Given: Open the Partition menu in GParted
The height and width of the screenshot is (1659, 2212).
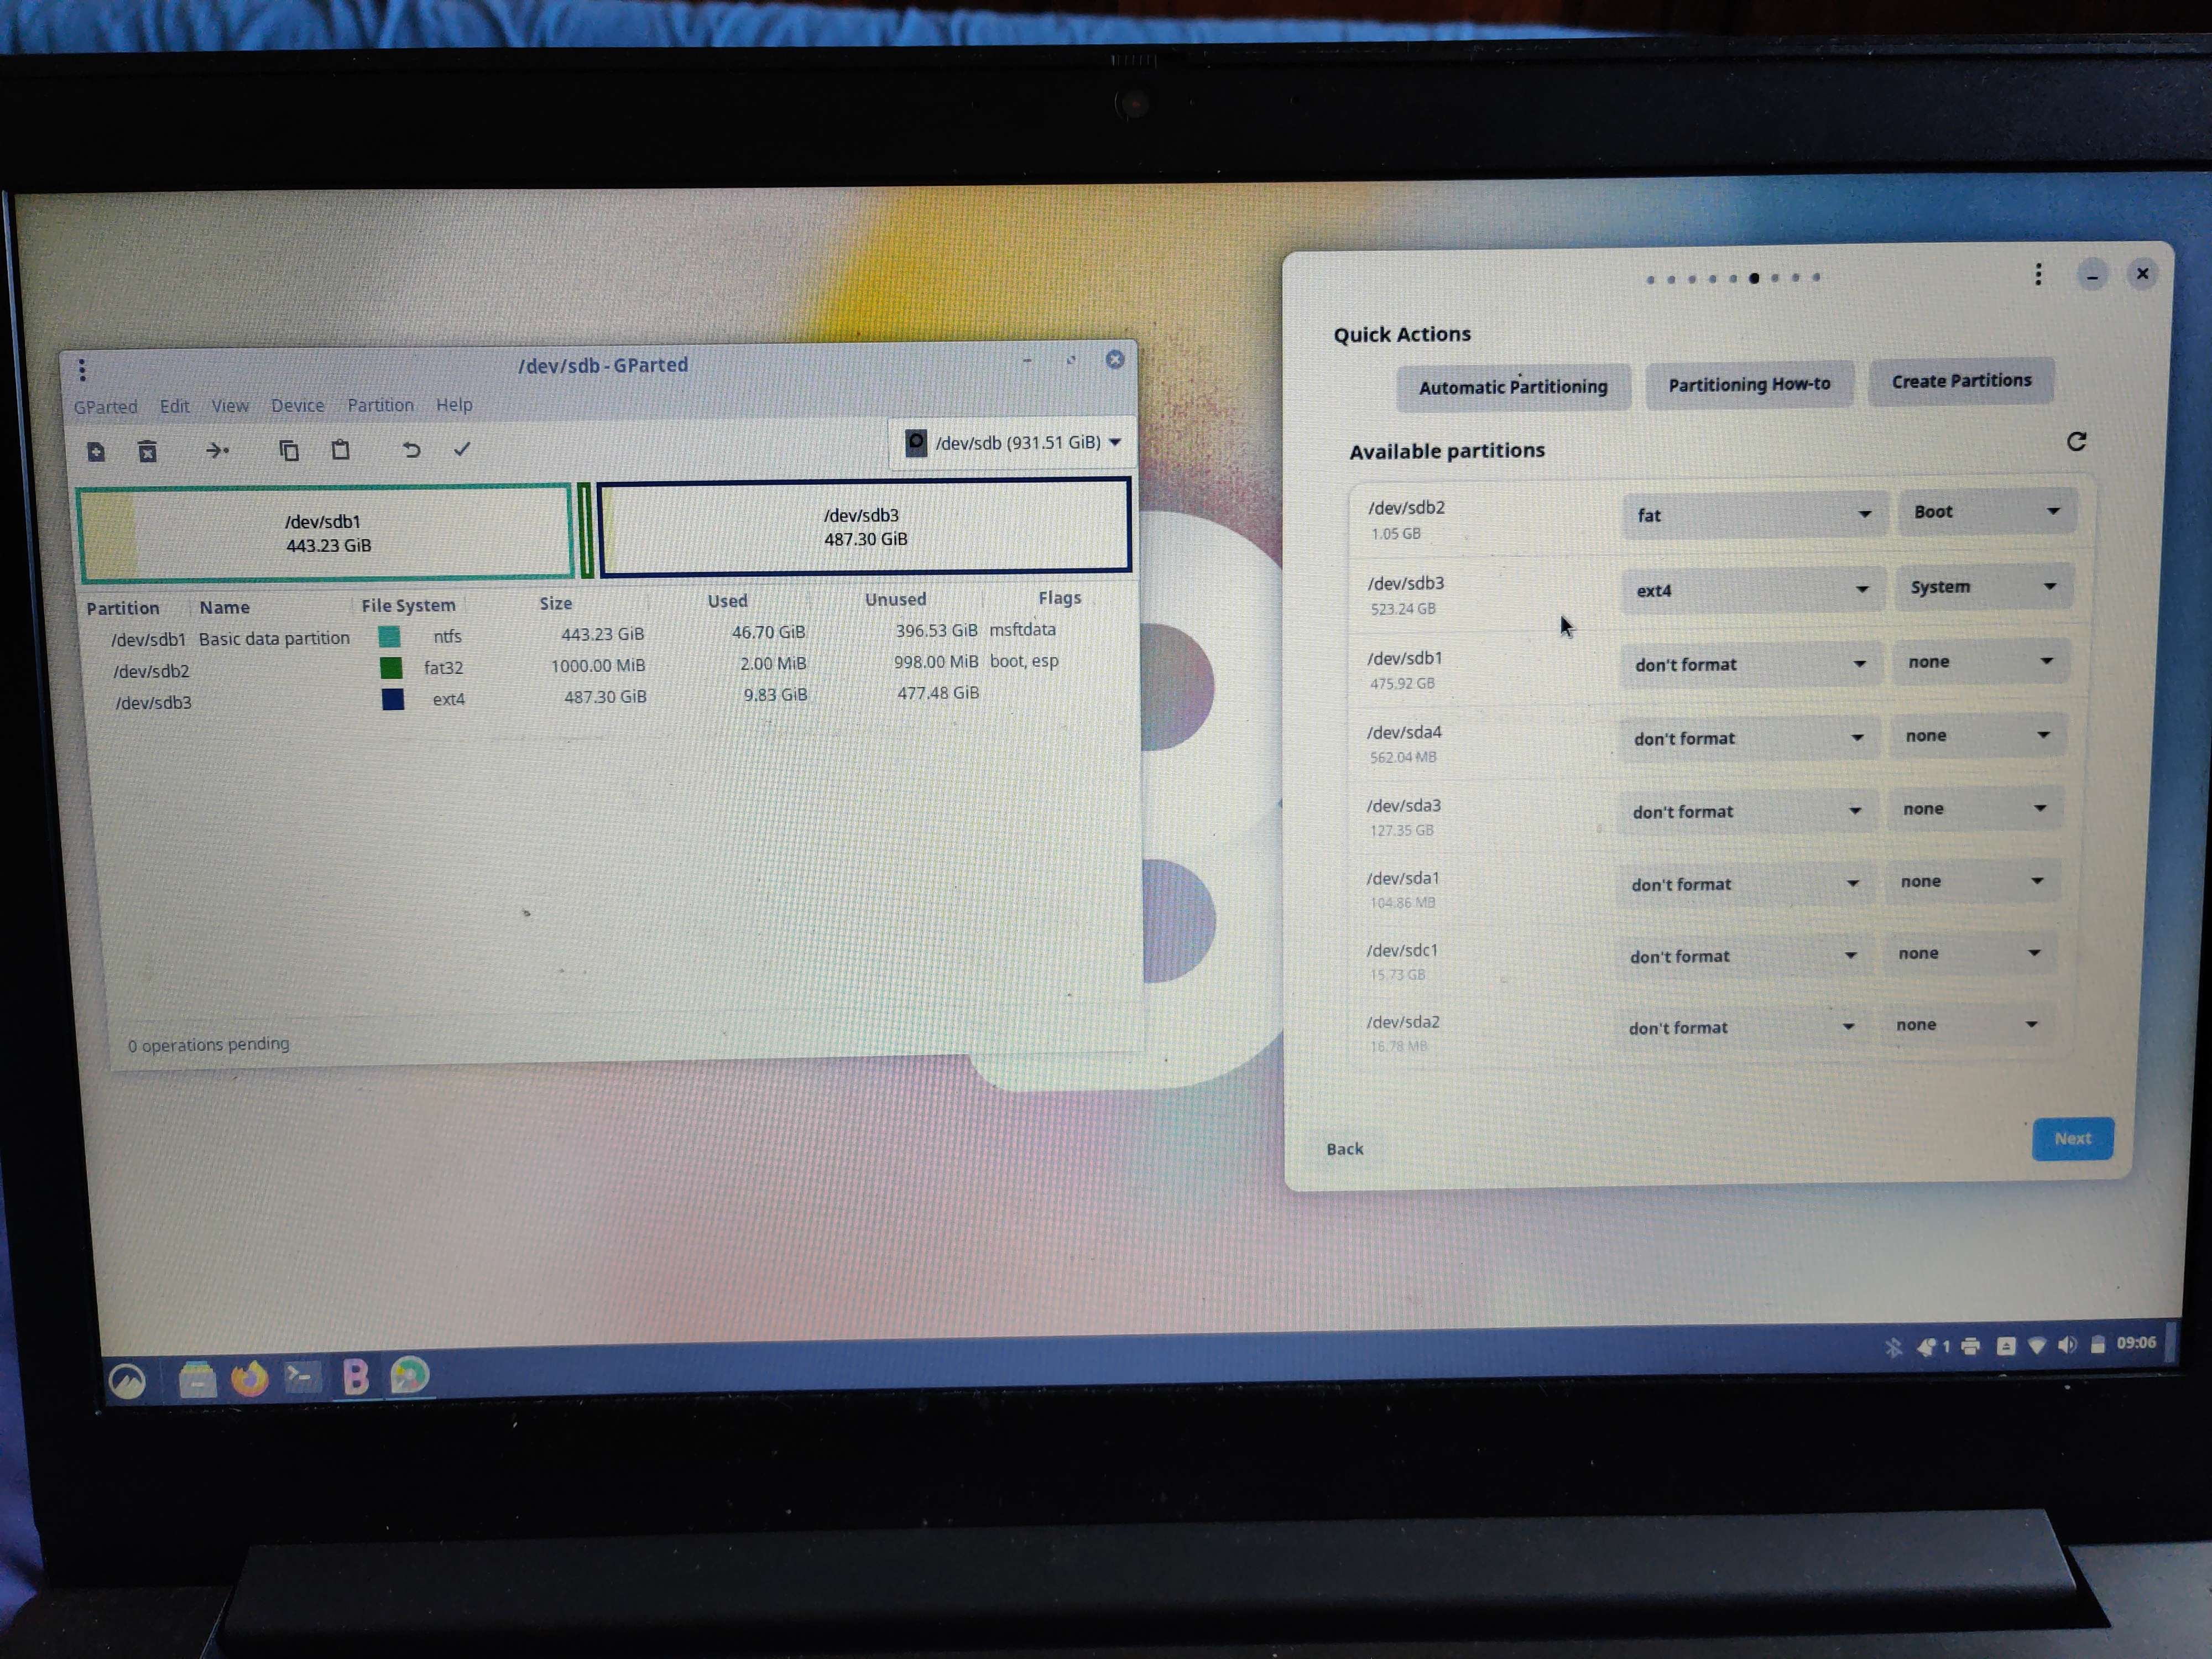Looking at the screenshot, I should click(x=380, y=405).
